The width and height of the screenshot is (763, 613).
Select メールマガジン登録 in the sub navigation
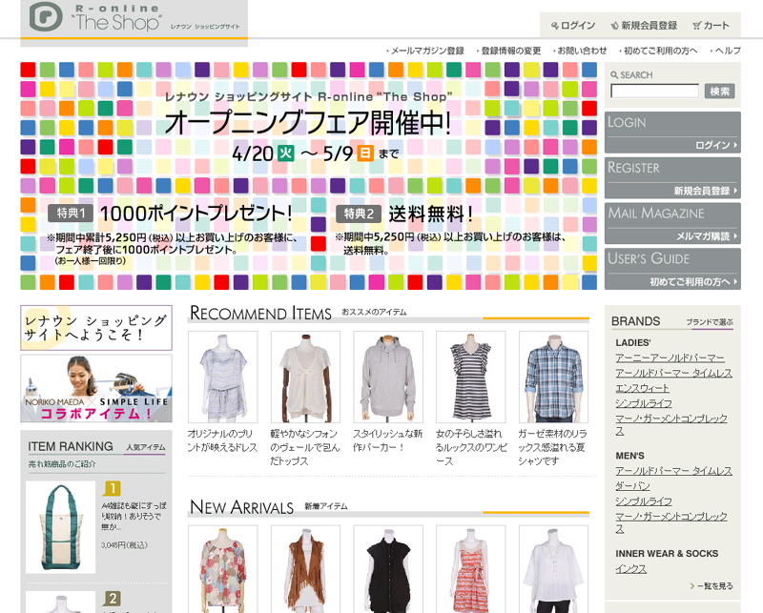426,51
